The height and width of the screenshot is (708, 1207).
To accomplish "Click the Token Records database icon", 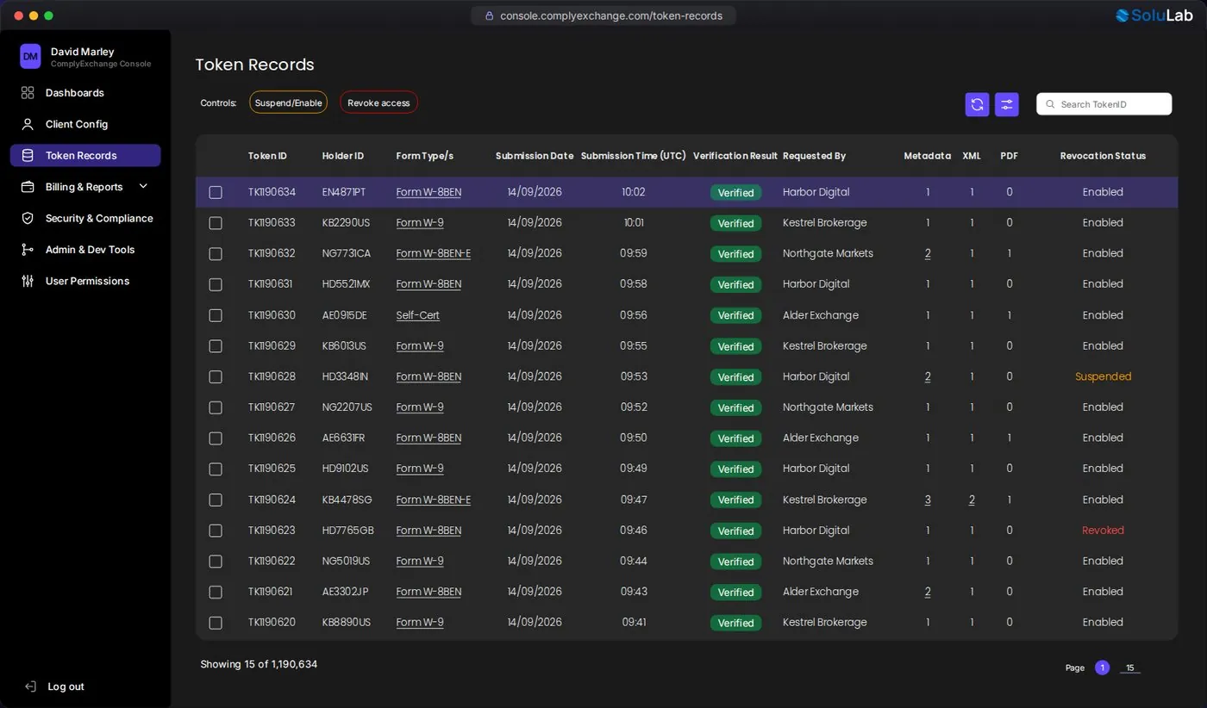I will coord(28,156).
